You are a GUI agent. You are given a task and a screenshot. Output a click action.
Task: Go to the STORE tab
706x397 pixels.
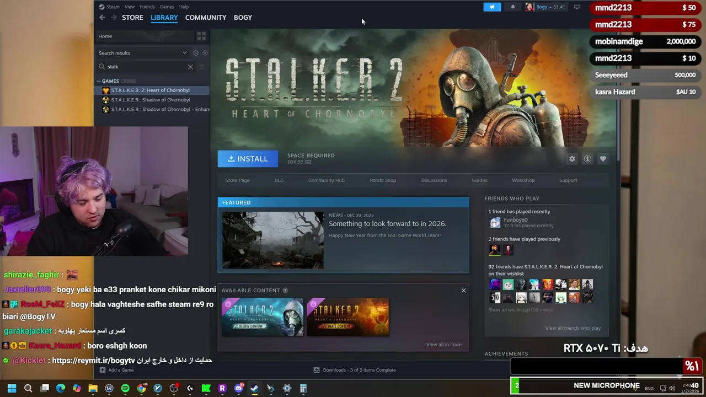[x=132, y=18]
